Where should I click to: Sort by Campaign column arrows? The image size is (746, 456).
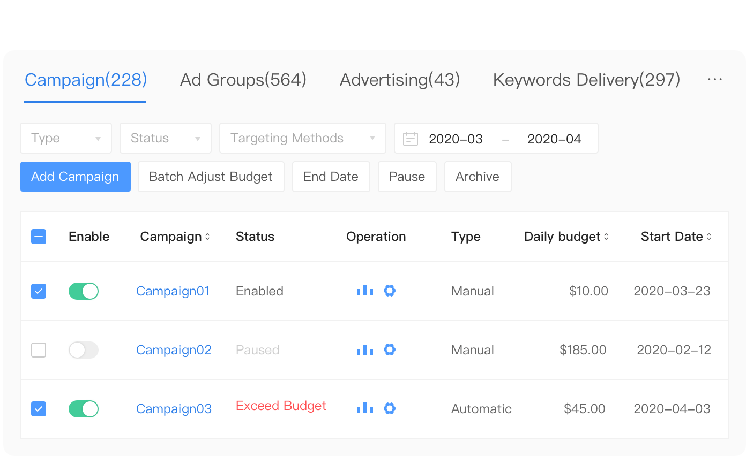207,237
